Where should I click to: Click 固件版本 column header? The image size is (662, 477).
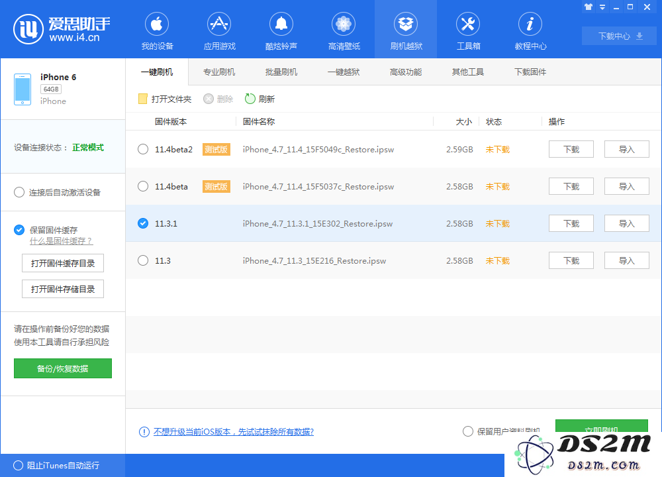171,122
